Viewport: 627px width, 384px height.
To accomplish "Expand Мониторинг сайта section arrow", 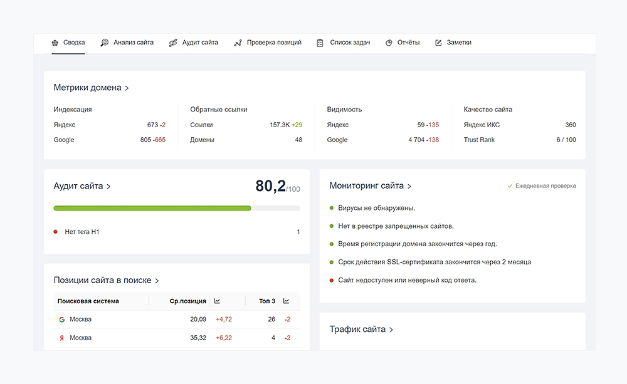I will [409, 187].
